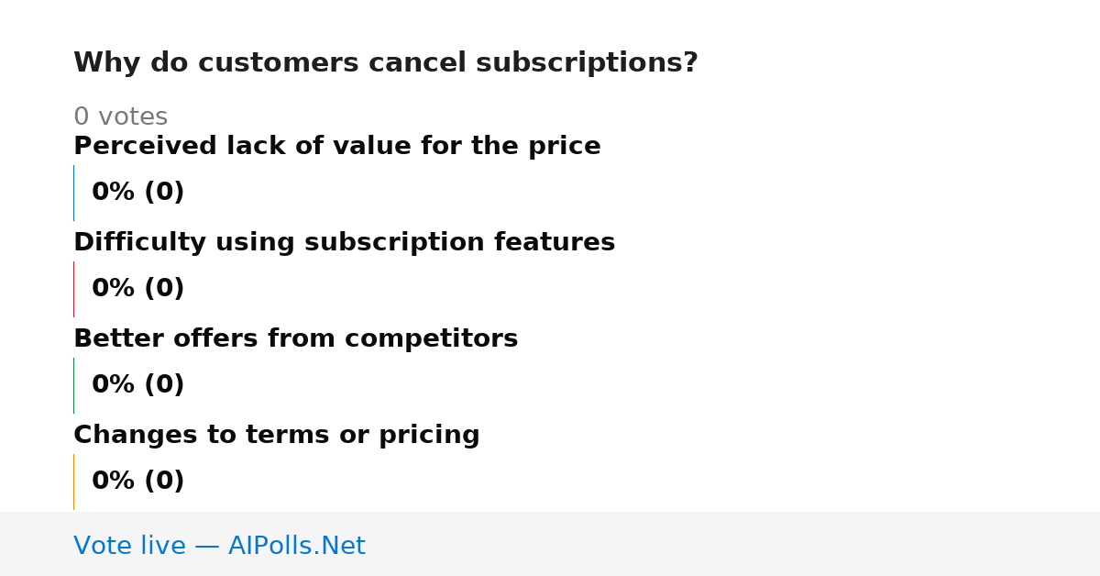Image resolution: width=1100 pixels, height=576 pixels.
Task: Select 'Difficulty using subscription features' option
Action: click(x=344, y=243)
